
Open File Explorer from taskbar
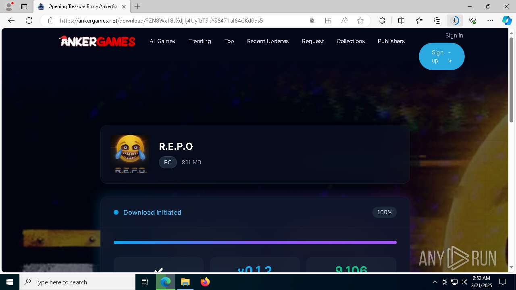185,282
